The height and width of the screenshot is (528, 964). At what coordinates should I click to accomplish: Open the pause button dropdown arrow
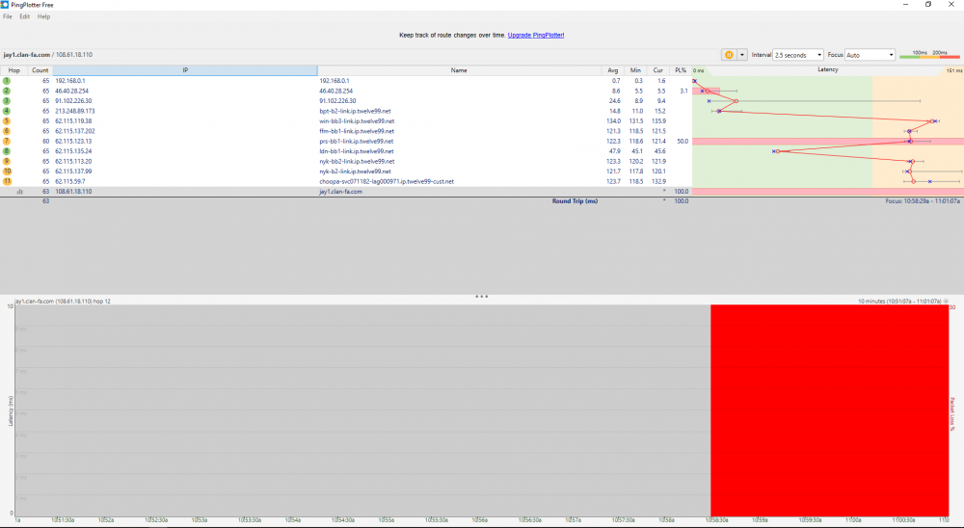click(x=742, y=55)
